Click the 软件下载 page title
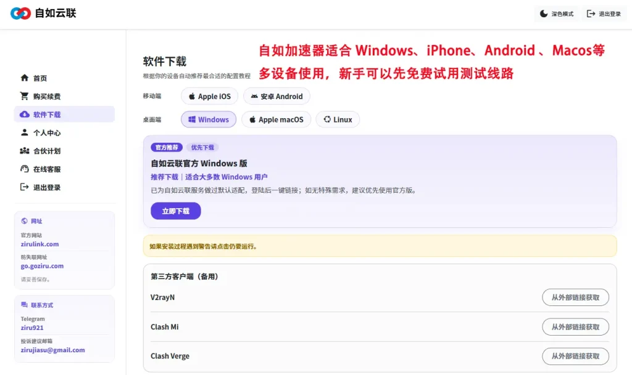 coord(164,62)
